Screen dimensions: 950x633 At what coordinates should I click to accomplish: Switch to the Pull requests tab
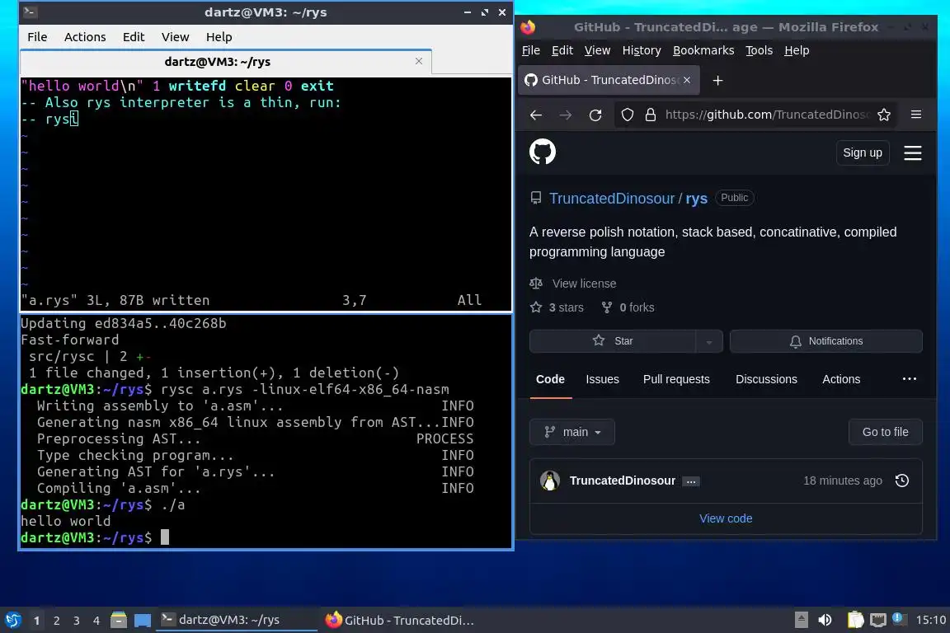pos(676,379)
